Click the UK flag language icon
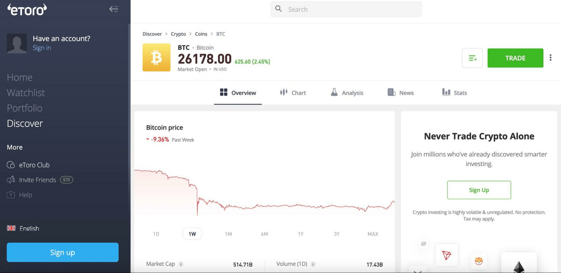 11,228
